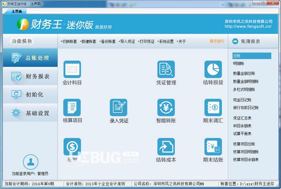Click the 账套位置 status bar entry
Viewport: 281px width, 189px height.
click(247, 184)
